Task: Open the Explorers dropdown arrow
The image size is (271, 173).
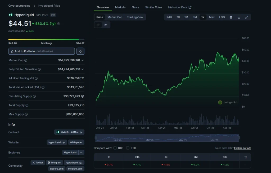Action: pos(82,153)
